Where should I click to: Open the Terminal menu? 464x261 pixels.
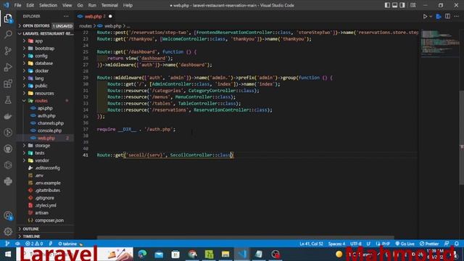pos(109,5)
